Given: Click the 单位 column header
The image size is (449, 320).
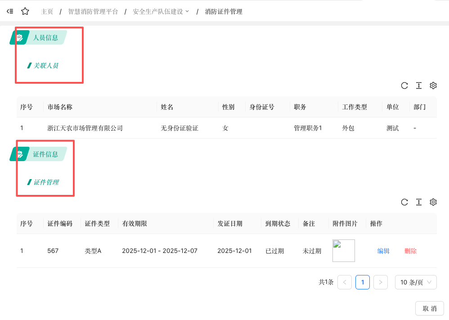Looking at the screenshot, I should pos(393,107).
